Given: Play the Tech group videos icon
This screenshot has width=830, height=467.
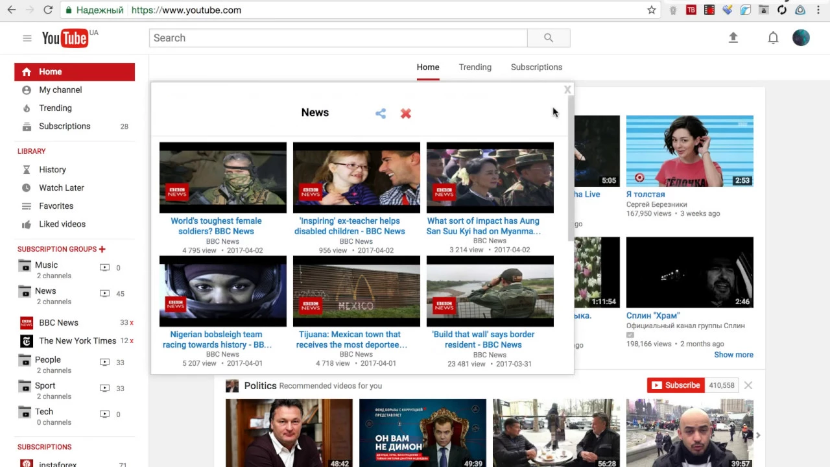Looking at the screenshot, I should [104, 414].
